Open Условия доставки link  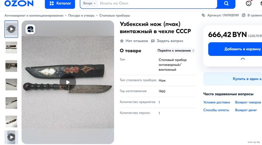click(x=217, y=102)
